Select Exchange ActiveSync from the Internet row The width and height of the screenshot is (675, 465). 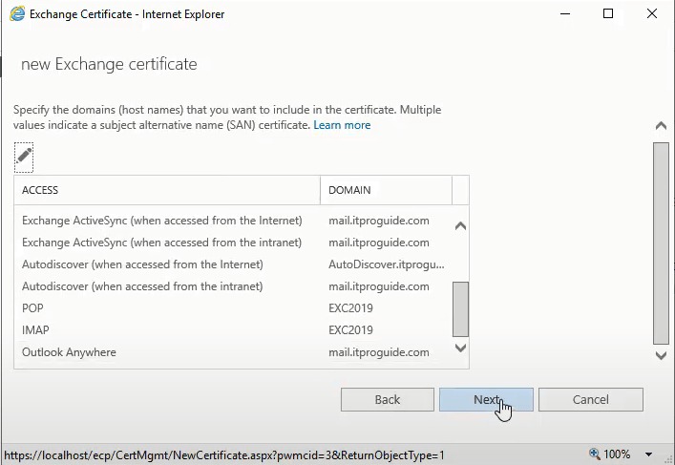233,221
